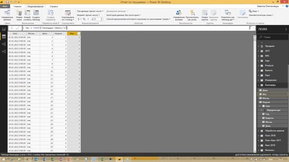The height and width of the screenshot is (162, 289).
Task: Select the Обработка заказов table
Action: (x=275, y=130)
